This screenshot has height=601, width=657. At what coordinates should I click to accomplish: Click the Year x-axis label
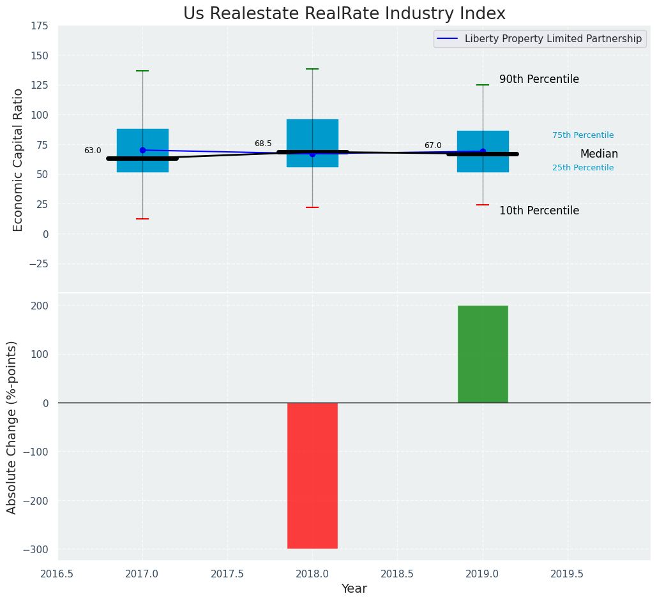tap(354, 589)
